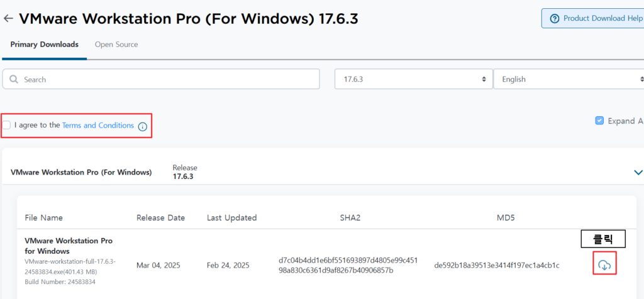Screen dimensions: 644x299
Task: Click the File Name column header
Action: [x=44, y=218]
